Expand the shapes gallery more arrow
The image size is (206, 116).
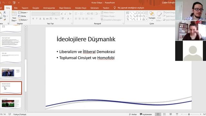pos(147,19)
